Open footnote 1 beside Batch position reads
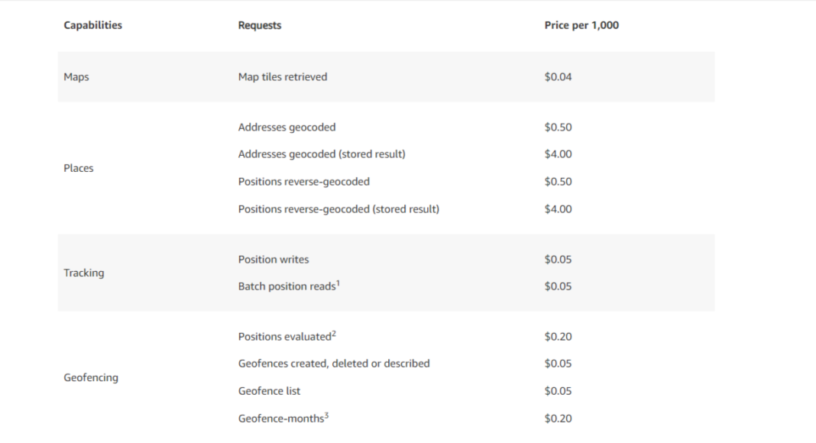This screenshot has width=816, height=443. click(x=338, y=283)
